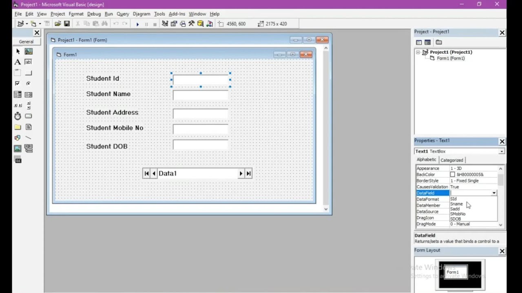Screen dimensions: 522x293
Task: Open the Project Explorer from the toolbar
Action: [165, 24]
